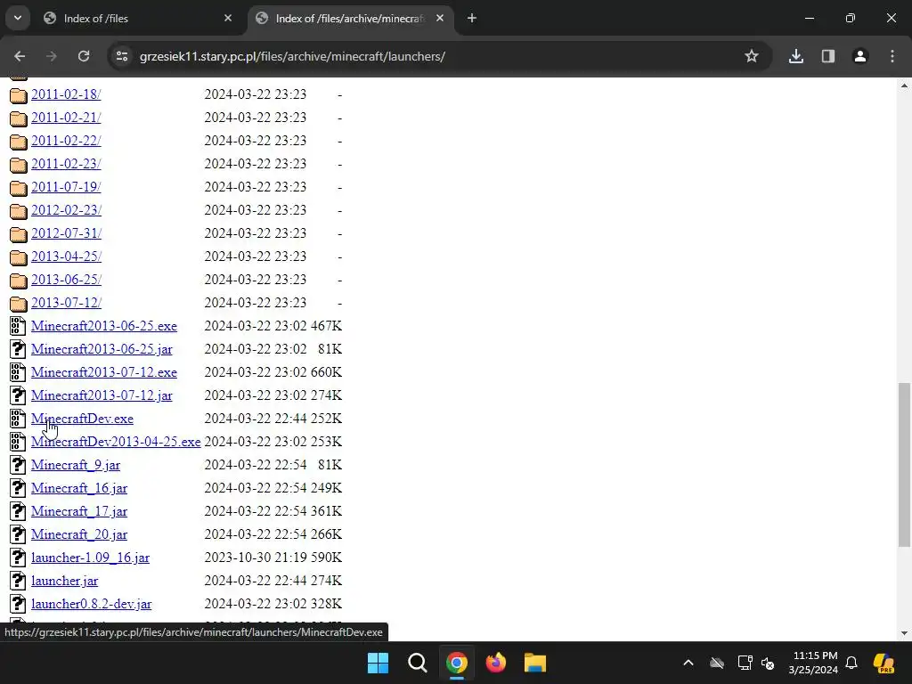912x684 pixels.
Task: Open the 2013-07-12/ folder link
Action: (66, 303)
